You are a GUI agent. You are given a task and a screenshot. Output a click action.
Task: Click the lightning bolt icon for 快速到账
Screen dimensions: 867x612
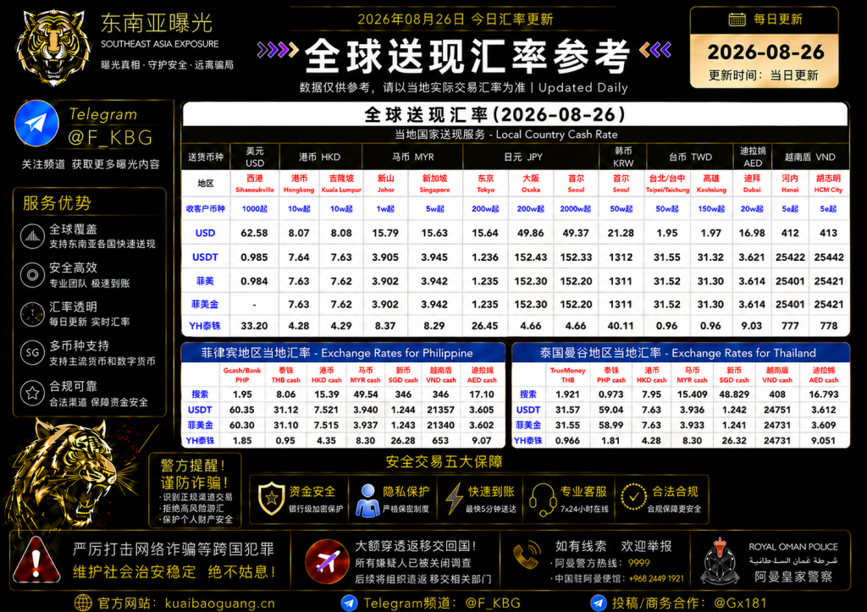pos(455,499)
